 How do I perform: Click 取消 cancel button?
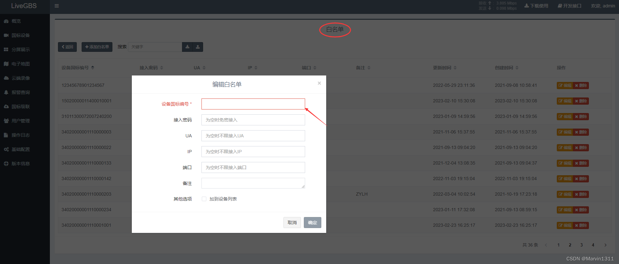point(292,223)
